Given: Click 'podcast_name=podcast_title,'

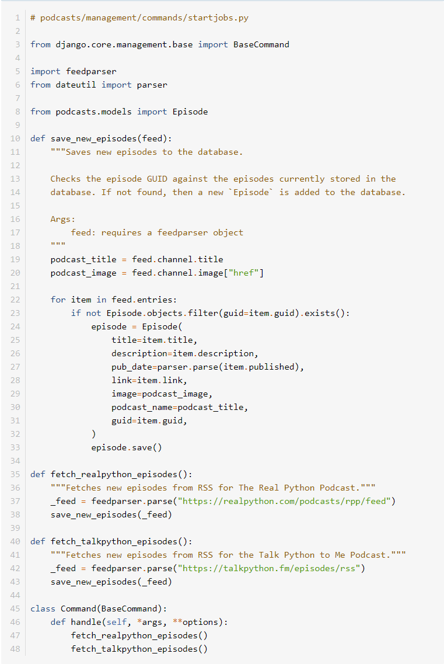Looking at the screenshot, I should click(x=180, y=408).
